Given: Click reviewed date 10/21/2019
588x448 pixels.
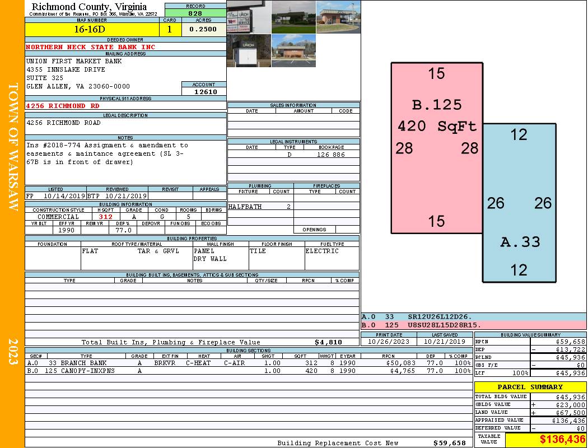Looking at the screenshot, I should click(126, 196).
